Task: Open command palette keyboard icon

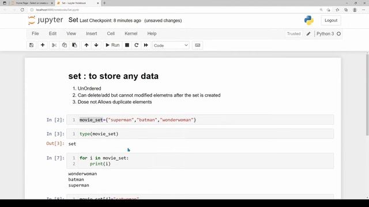Action: point(197,45)
